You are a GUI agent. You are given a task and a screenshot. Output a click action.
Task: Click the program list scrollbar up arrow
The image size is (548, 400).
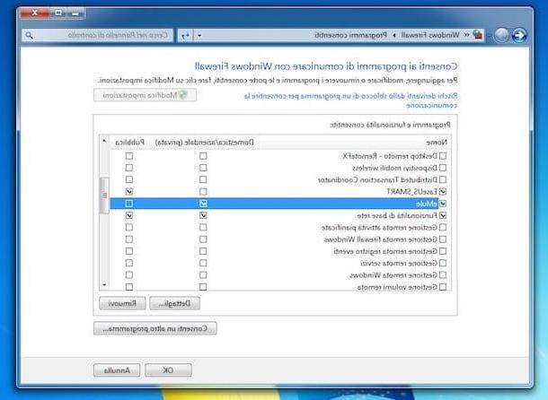click(x=104, y=141)
